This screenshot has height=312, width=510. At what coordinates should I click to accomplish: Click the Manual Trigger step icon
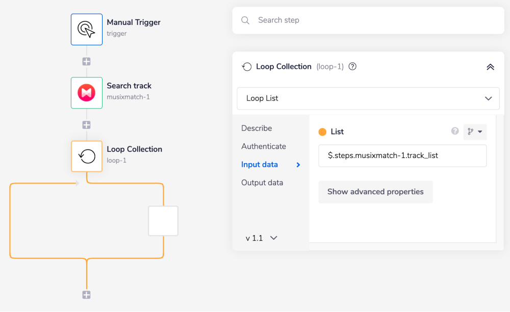87,30
